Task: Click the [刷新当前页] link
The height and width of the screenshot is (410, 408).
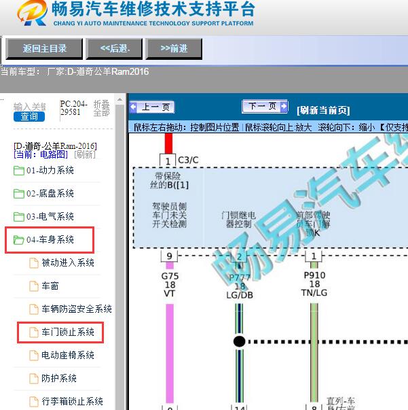Action: [x=323, y=110]
